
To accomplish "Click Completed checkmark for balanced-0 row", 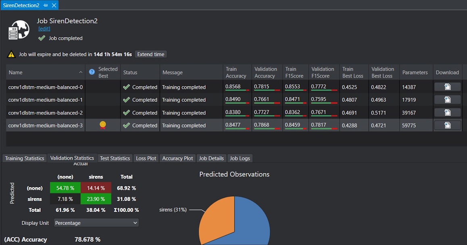I will click(126, 87).
